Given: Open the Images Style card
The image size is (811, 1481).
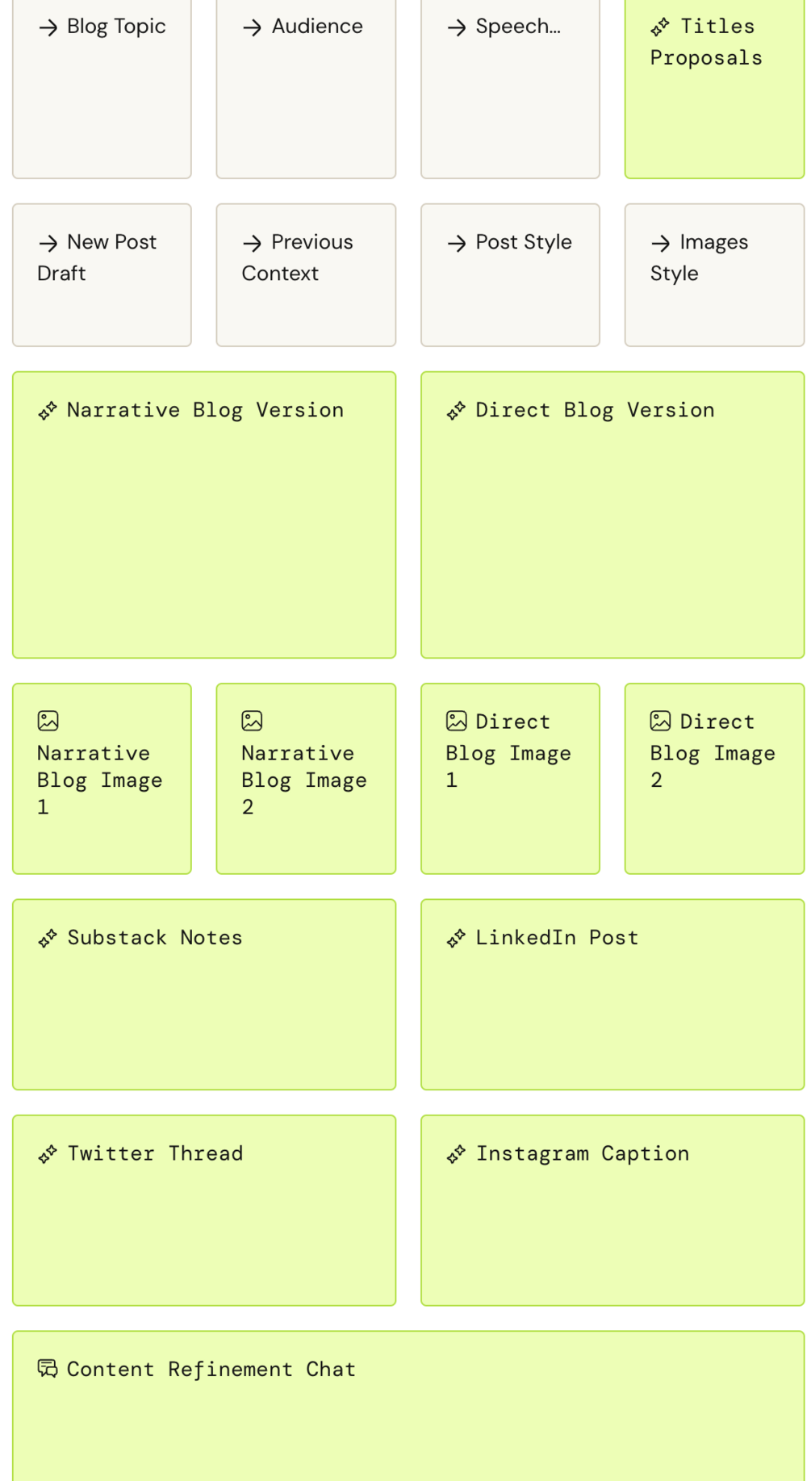Looking at the screenshot, I should coord(714,275).
